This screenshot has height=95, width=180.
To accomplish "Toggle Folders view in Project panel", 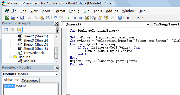I will point(20,30).
